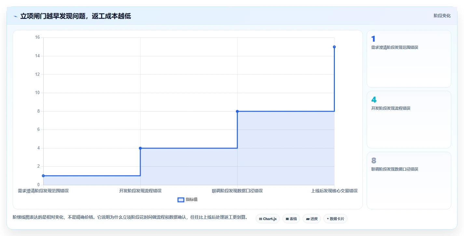Click the y-axis tick label 16
The image size is (464, 236).
(x=37, y=37)
